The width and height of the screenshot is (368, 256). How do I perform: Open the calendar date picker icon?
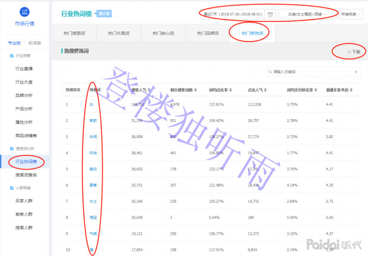point(270,14)
